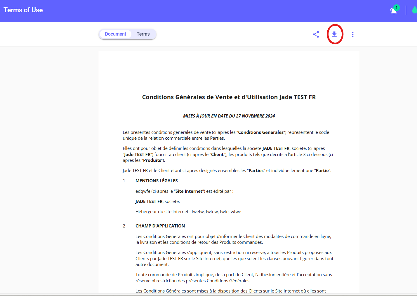Click the Hébergeur du site internet line
The image size is (417, 296).
point(188,212)
